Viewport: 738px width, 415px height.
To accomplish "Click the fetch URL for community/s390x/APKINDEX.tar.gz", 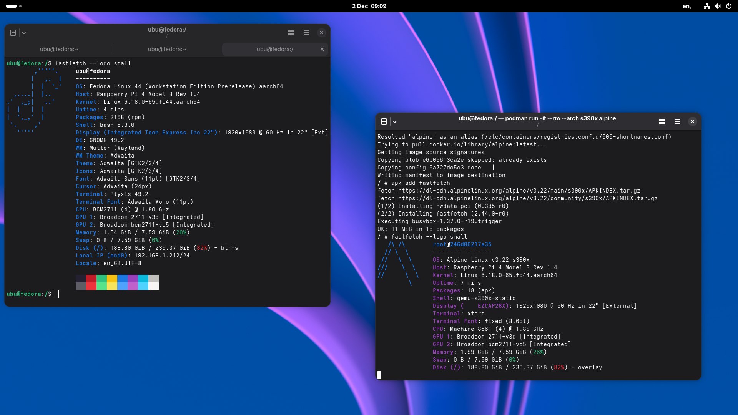I will click(x=517, y=198).
